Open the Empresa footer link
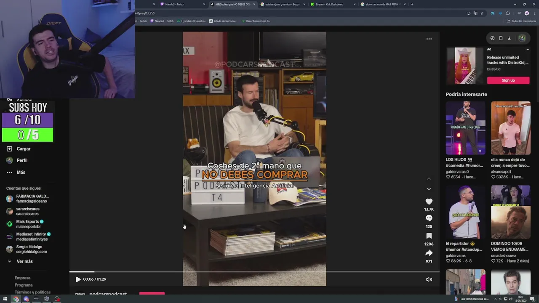The height and width of the screenshot is (303, 539). coord(22,278)
